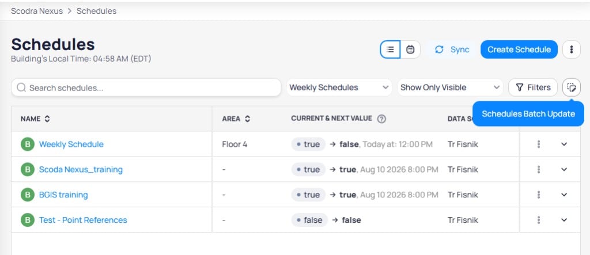Click Create Schedule button
Image resolution: width=590 pixels, height=255 pixels.
click(x=519, y=50)
